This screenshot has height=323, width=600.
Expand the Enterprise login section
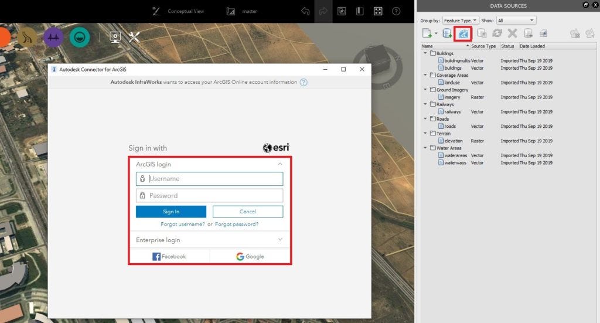pyautogui.click(x=210, y=240)
